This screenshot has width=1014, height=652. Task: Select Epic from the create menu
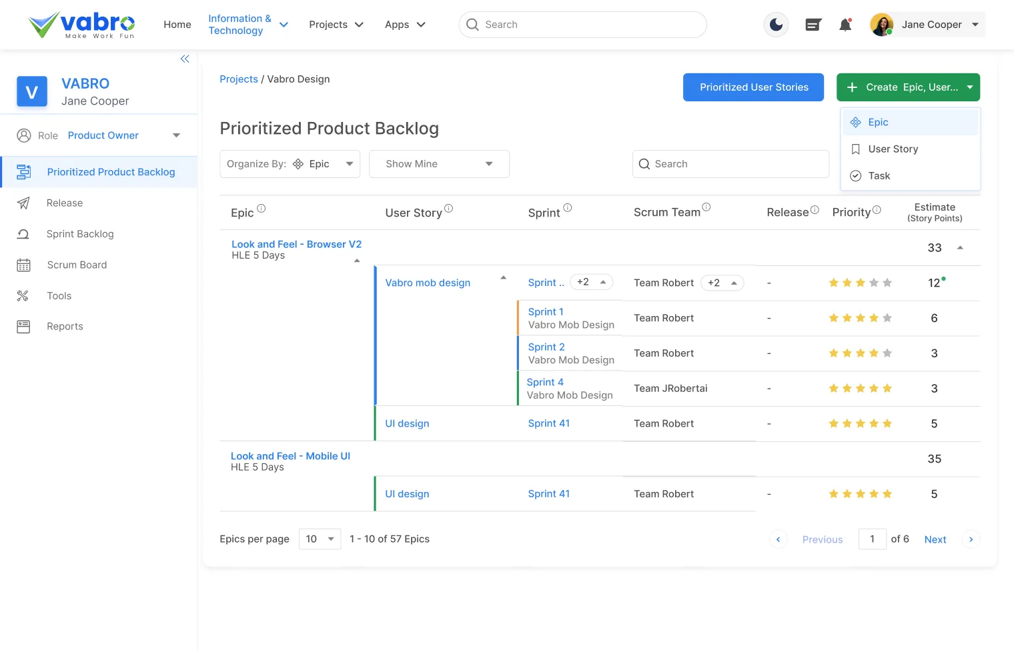click(878, 123)
